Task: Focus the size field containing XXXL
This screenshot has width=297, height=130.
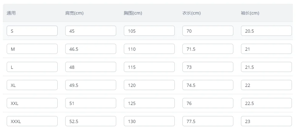Action: [32, 121]
